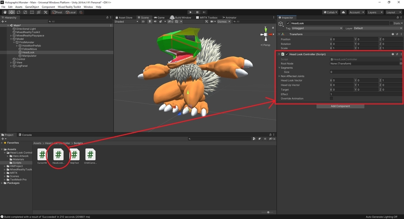Open Layers dropdown in top toolbar
404x219 pixels.
375,12
